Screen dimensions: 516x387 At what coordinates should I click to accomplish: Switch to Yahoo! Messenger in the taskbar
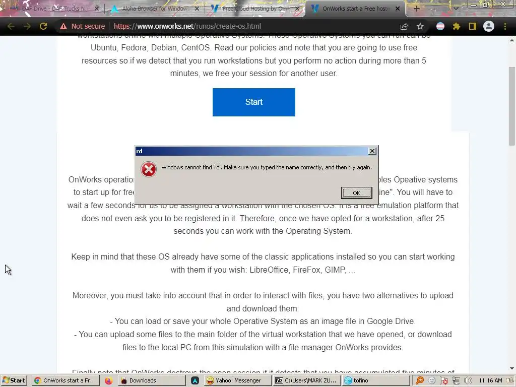coord(238,380)
